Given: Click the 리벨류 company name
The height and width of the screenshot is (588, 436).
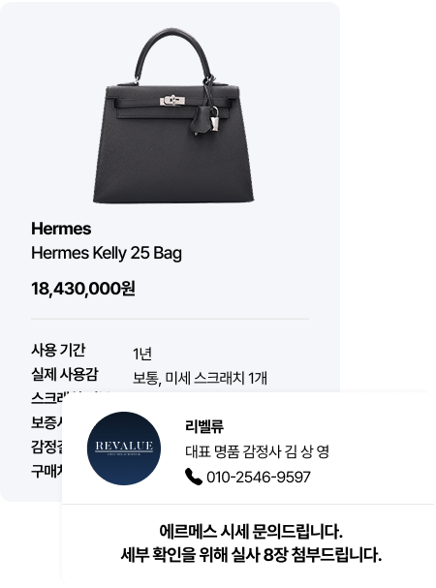Looking at the screenshot, I should 204,426.
